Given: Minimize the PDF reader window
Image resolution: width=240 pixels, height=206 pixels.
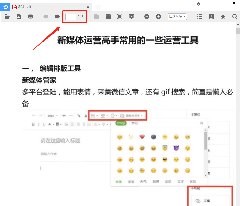Looking at the screenshot, I should tap(209, 3).
